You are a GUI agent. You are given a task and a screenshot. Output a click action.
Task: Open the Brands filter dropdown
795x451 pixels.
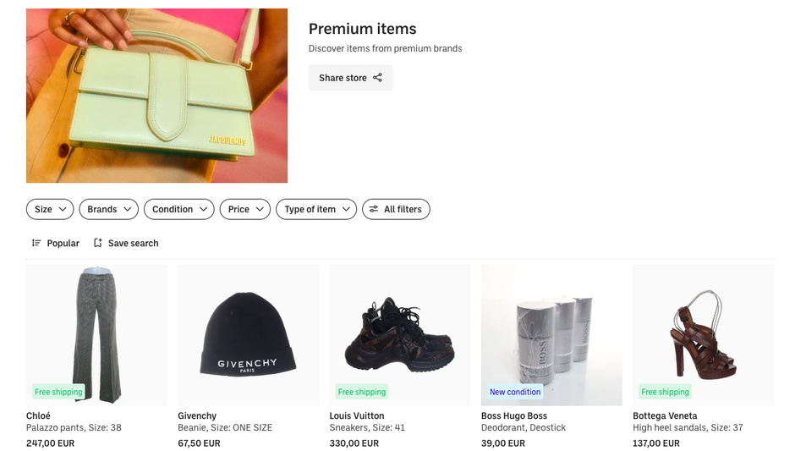point(109,209)
